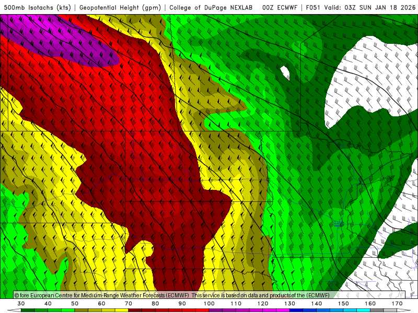Click the 'College of DuPage NEXLAB' label
Screen dimensions: 418x313
point(211,7)
